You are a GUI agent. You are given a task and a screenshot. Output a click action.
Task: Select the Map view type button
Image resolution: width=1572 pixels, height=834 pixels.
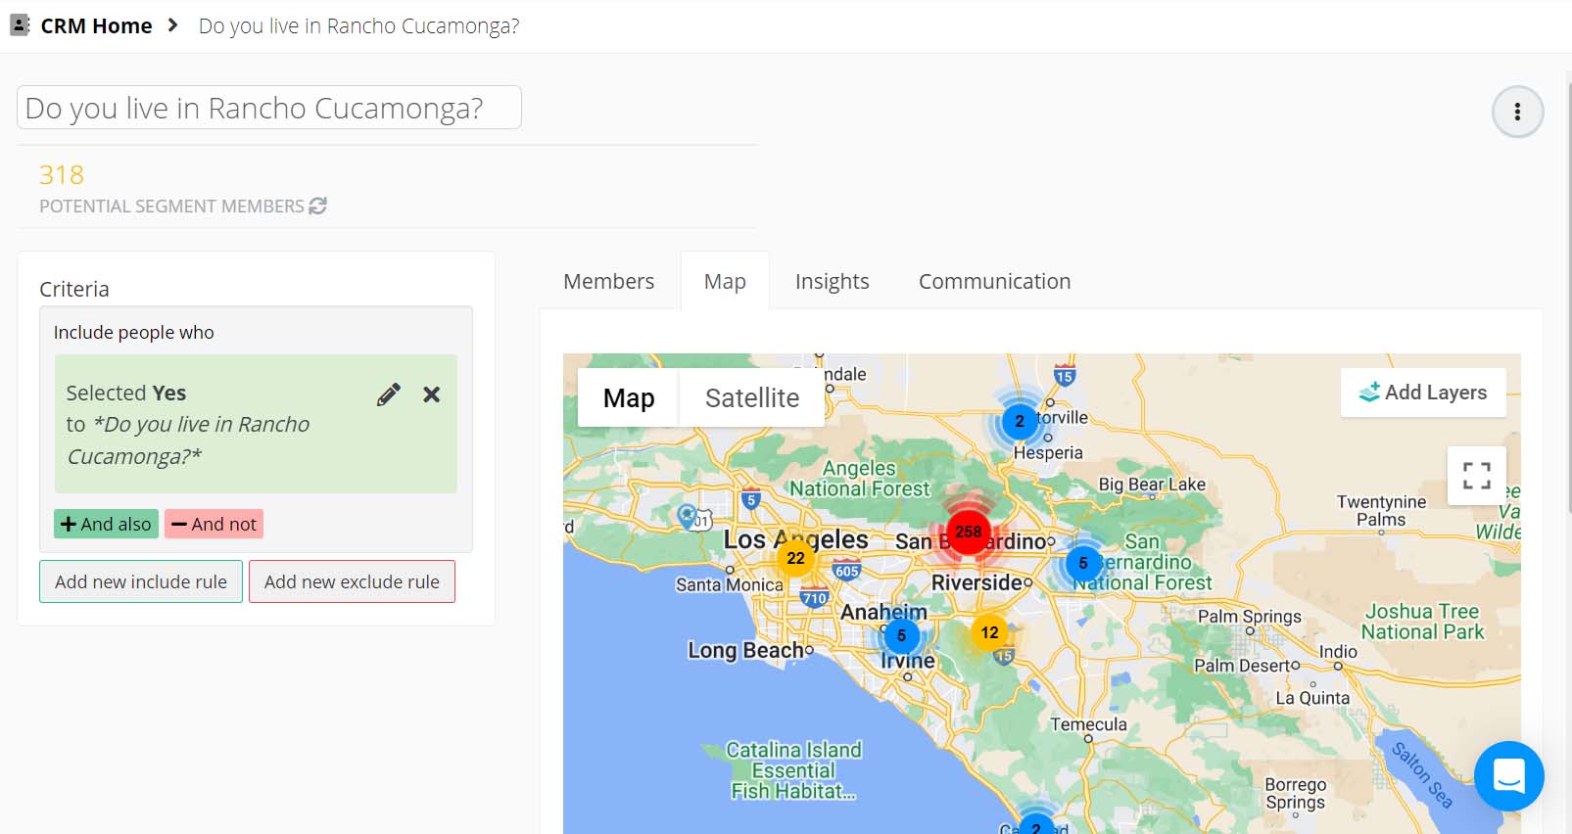coord(628,398)
